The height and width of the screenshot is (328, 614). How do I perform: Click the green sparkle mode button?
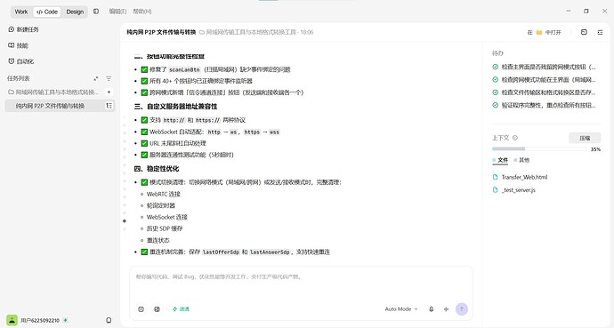pyautogui.click(x=181, y=309)
